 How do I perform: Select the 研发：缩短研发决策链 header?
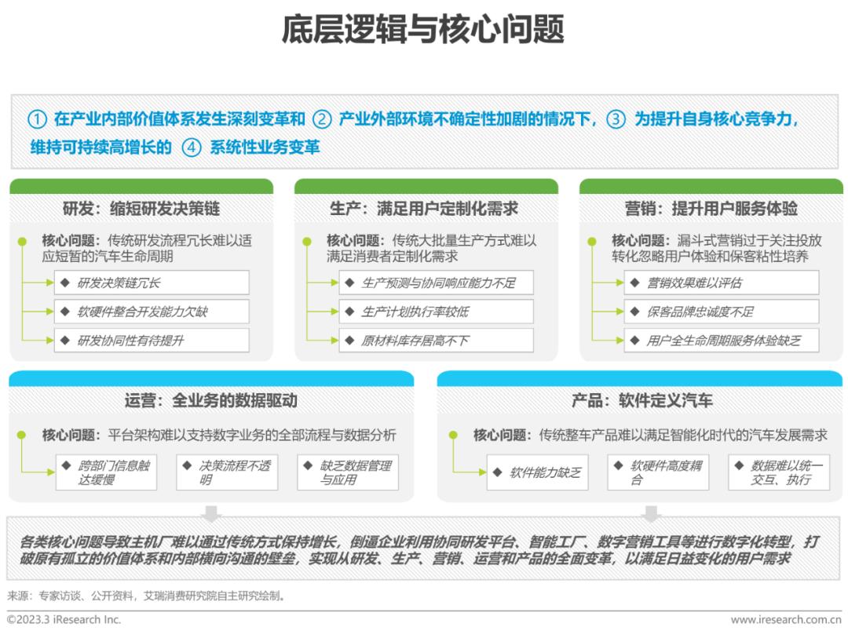click(x=141, y=209)
